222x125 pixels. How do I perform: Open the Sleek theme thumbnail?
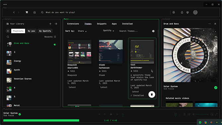(111, 52)
